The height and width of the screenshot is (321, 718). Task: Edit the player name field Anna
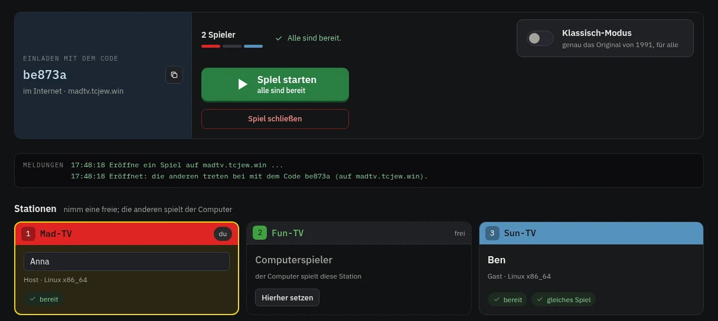point(126,262)
